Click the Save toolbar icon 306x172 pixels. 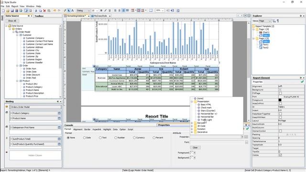[12, 11]
